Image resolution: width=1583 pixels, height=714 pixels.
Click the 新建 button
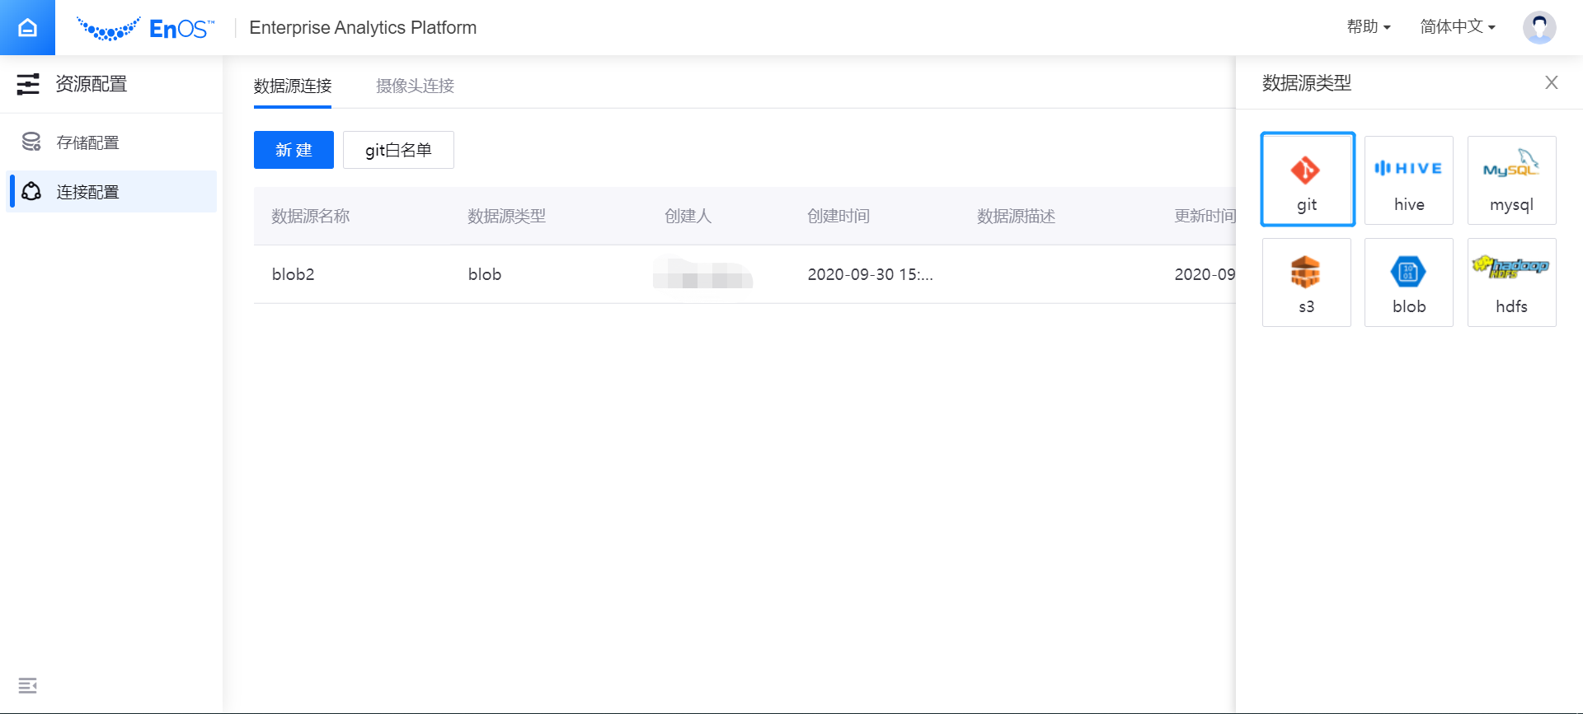[x=294, y=150]
